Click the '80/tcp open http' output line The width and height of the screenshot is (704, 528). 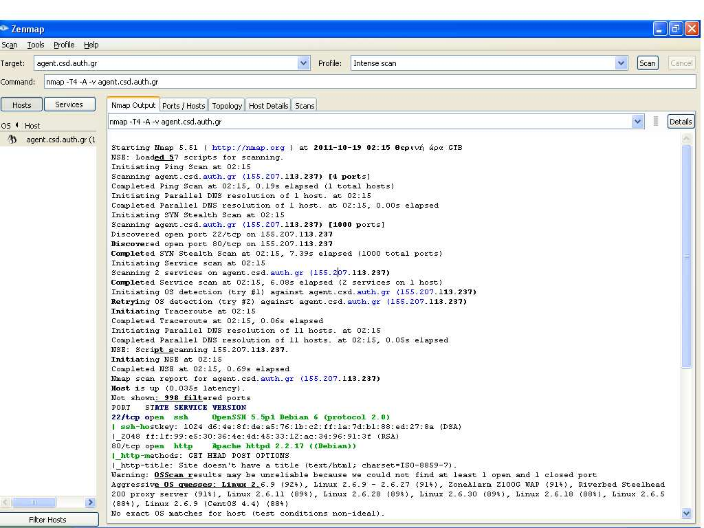pyautogui.click(x=234, y=445)
